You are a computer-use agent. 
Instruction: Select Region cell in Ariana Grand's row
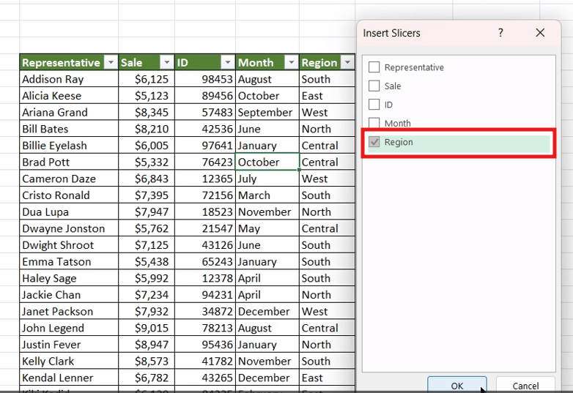pos(327,112)
